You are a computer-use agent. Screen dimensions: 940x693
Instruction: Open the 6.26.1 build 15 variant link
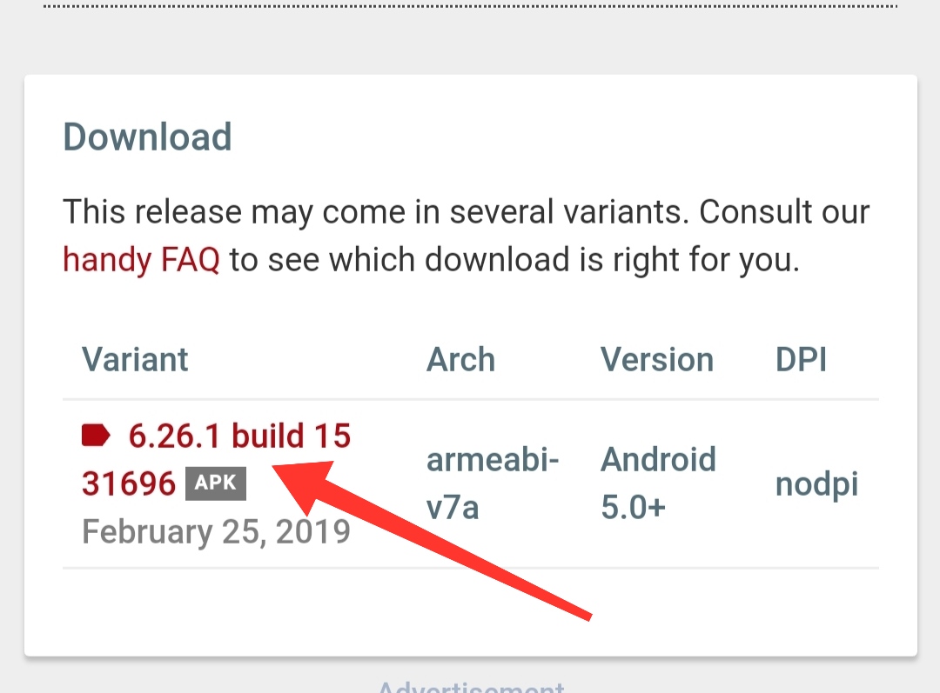point(239,436)
